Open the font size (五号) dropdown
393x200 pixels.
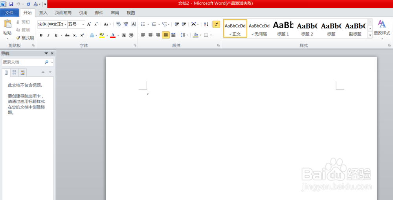point(83,25)
